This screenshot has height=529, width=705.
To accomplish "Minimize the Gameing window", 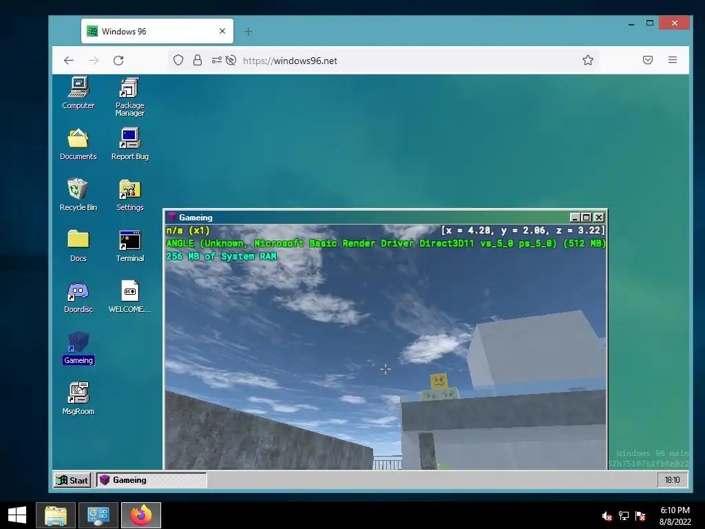I will 575,218.
